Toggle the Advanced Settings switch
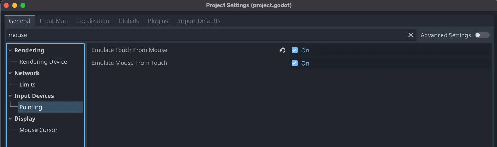497x147 pixels. click(x=482, y=35)
